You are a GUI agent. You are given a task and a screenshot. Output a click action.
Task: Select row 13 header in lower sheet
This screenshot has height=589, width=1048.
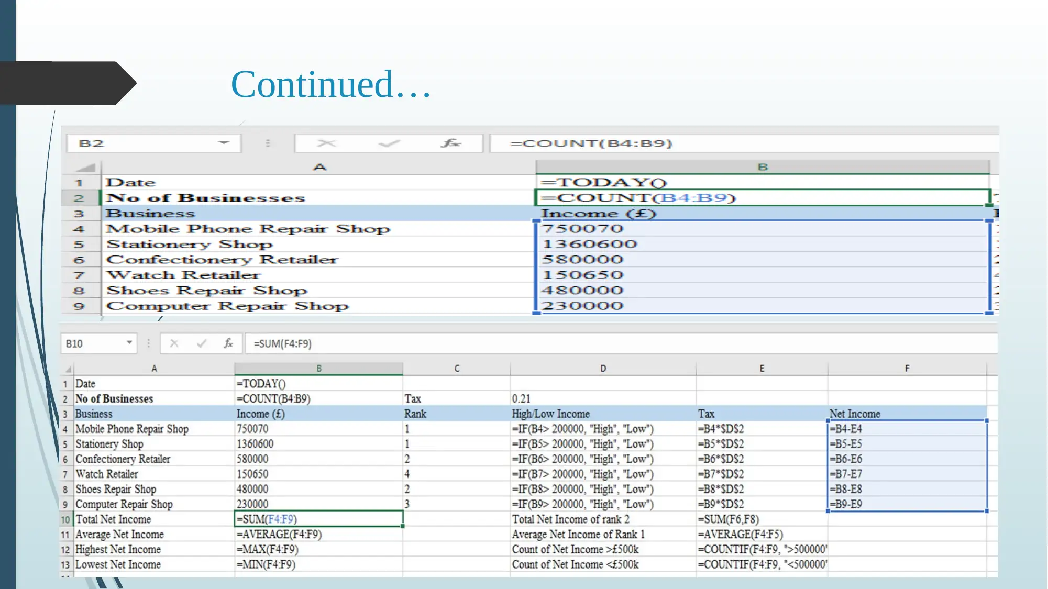pos(65,565)
